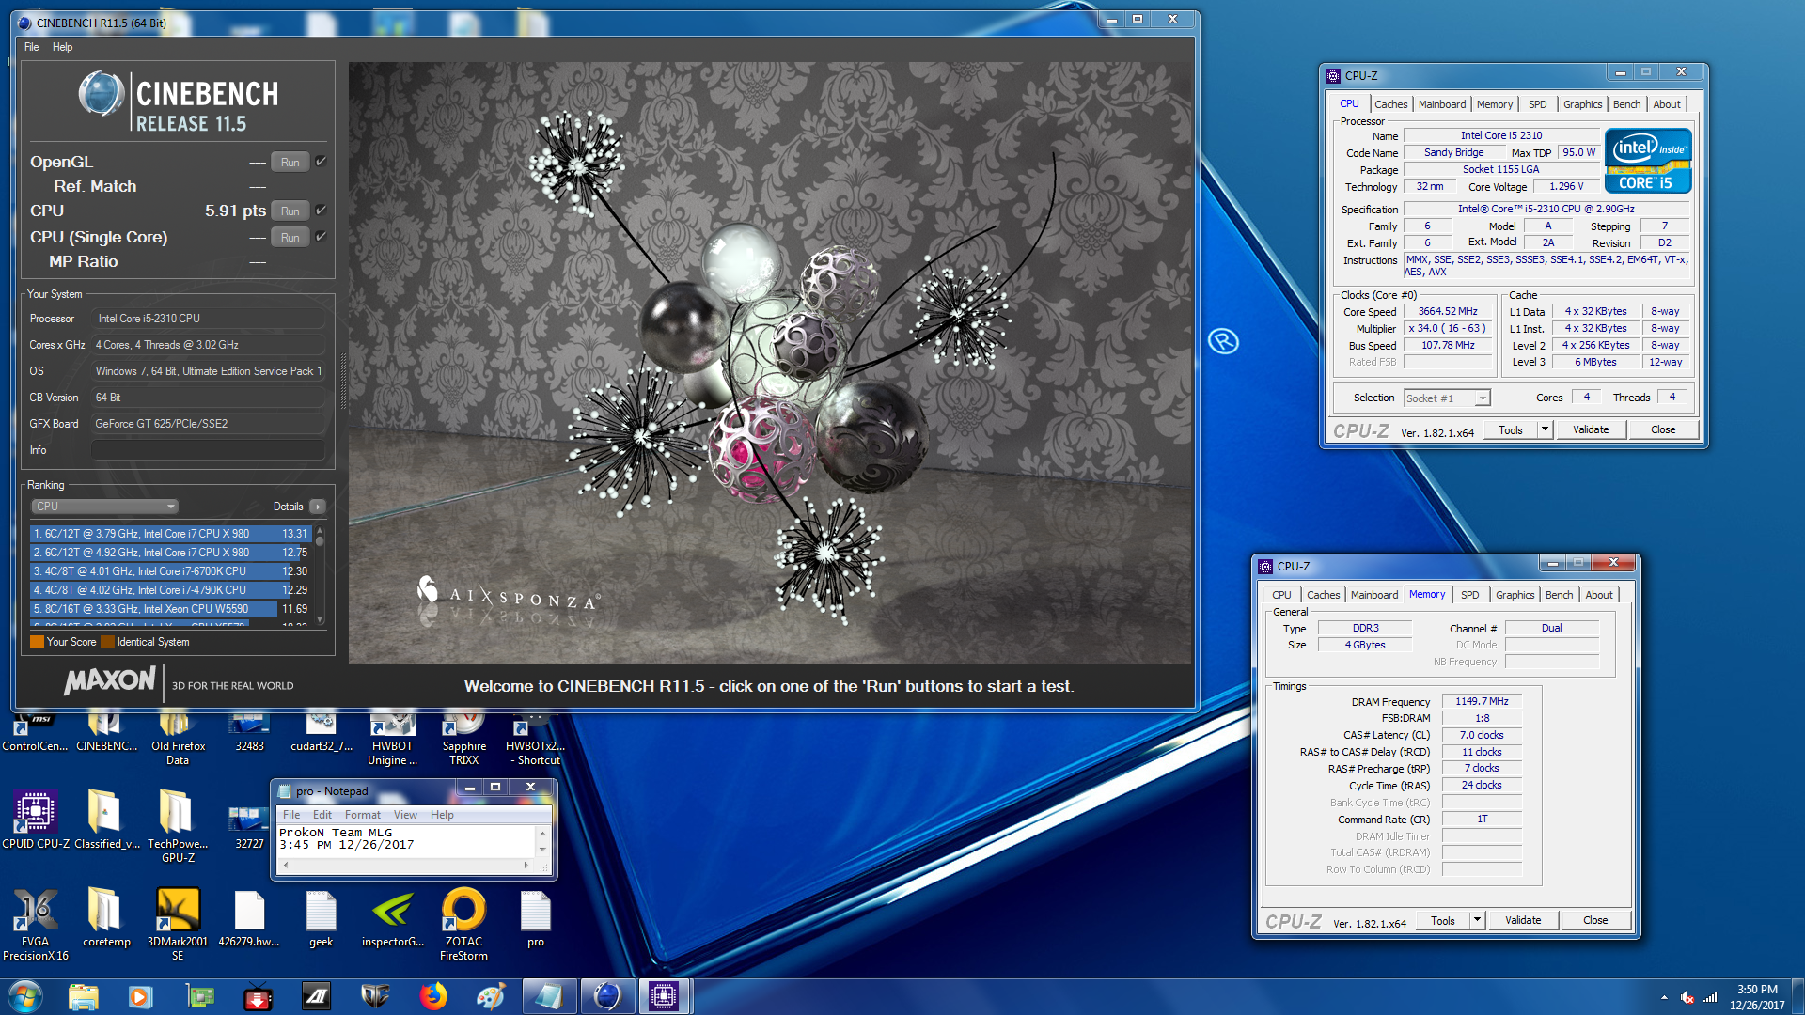Open HWBOTx2 Shortcut icon
Viewport: 1805px width, 1015px height.
tap(535, 738)
